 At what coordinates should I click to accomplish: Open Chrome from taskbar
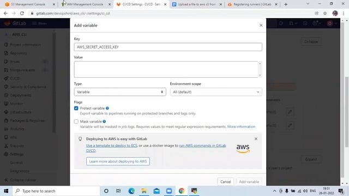point(182,191)
